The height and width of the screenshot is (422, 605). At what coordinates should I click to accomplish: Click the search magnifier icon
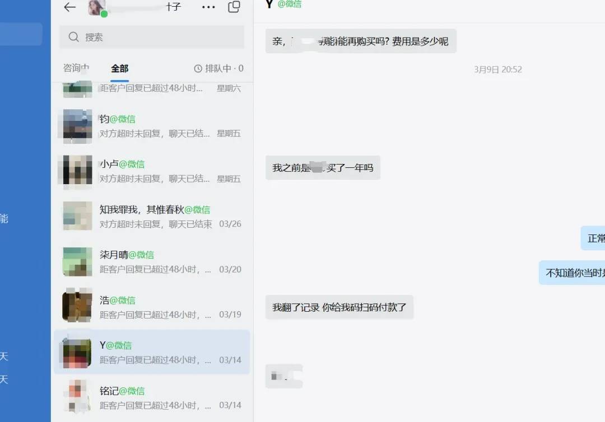point(73,36)
